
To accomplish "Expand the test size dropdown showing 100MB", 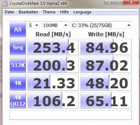I will point(55,25).
